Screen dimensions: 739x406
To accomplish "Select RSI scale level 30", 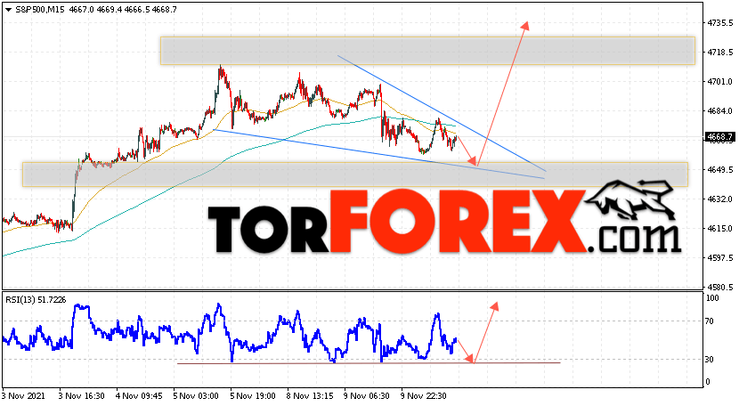I will (x=710, y=360).
